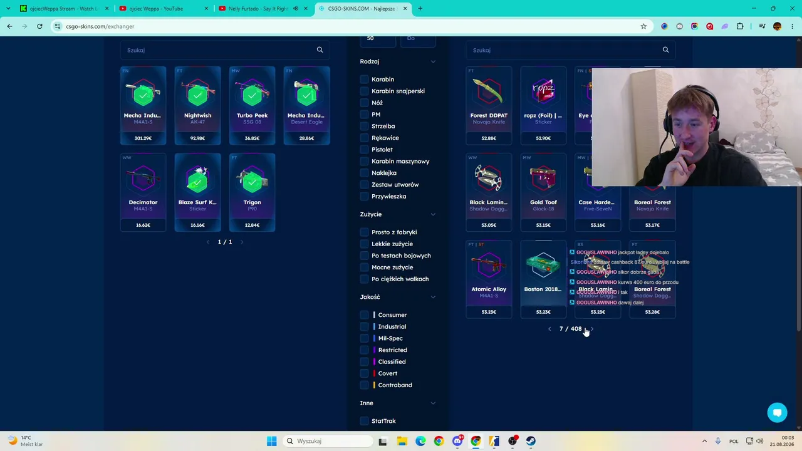Enable the Karabin filter checkbox
This screenshot has width=802, height=451.
pos(364,80)
